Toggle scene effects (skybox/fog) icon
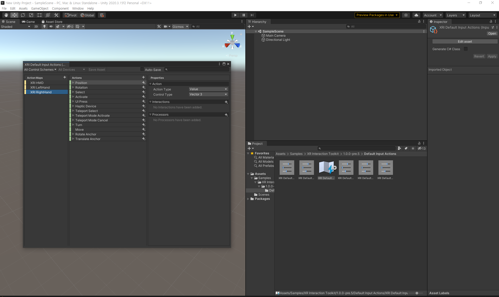This screenshot has width=499, height=297. click(x=58, y=27)
